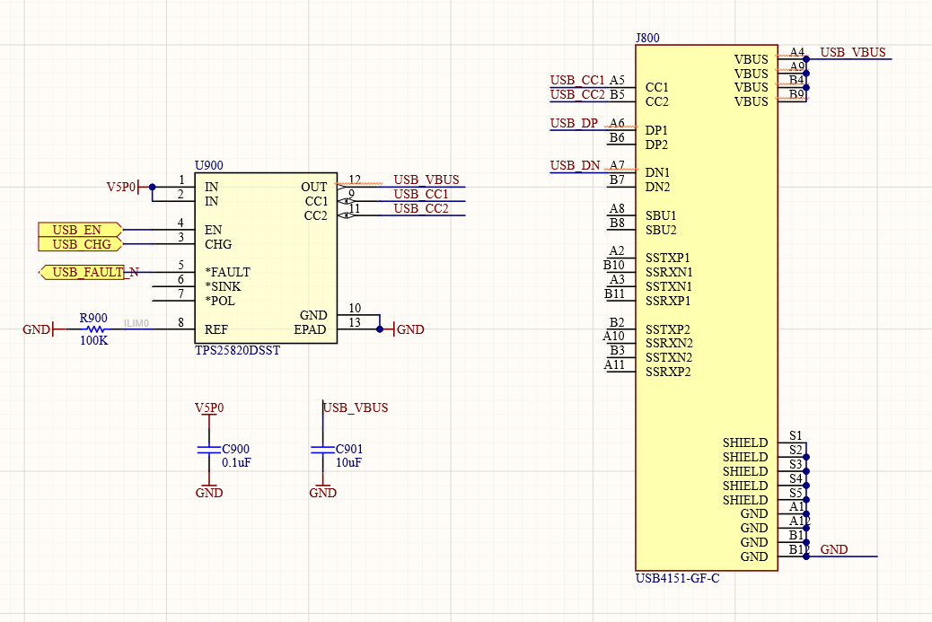Click the EPAD pin name on U900

pos(311,329)
